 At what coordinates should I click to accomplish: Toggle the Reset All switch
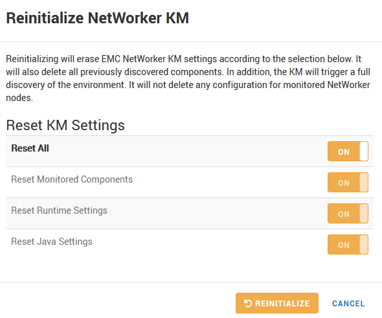(x=348, y=152)
